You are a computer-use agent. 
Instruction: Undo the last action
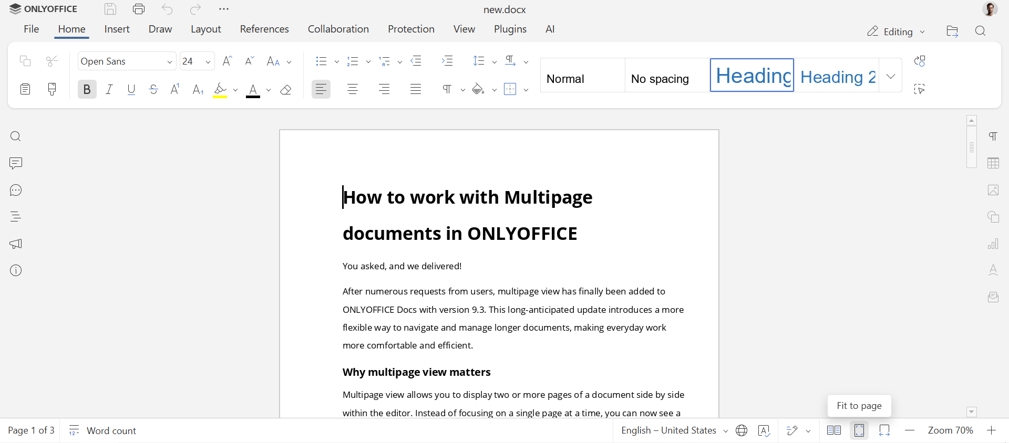pos(167,9)
